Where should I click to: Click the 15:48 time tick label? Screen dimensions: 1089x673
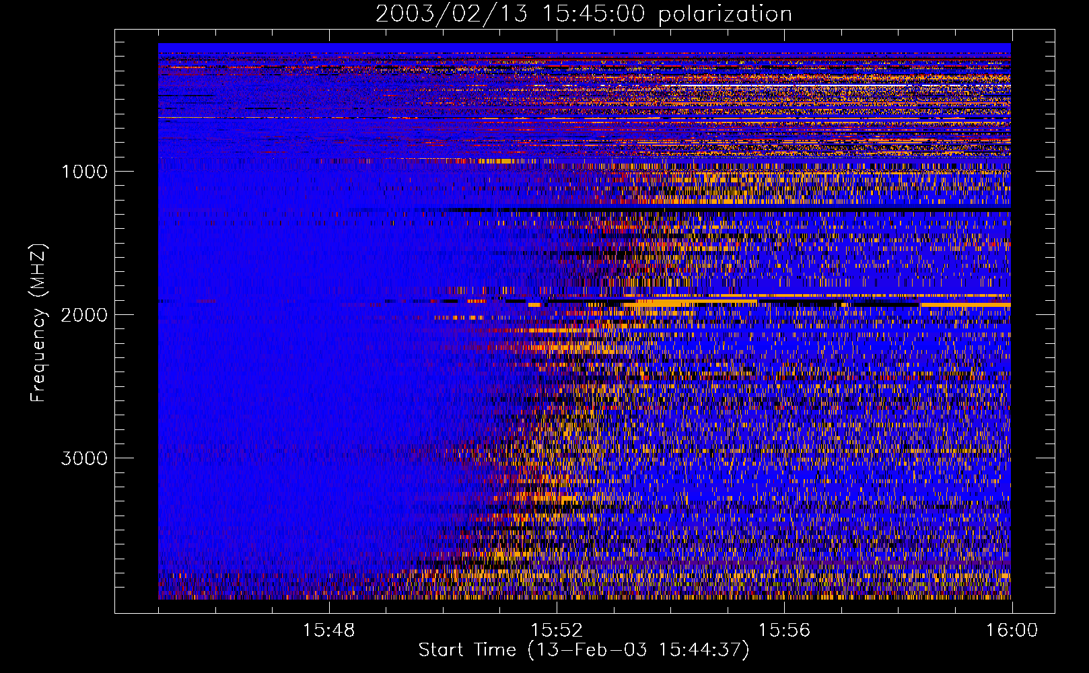(x=328, y=631)
